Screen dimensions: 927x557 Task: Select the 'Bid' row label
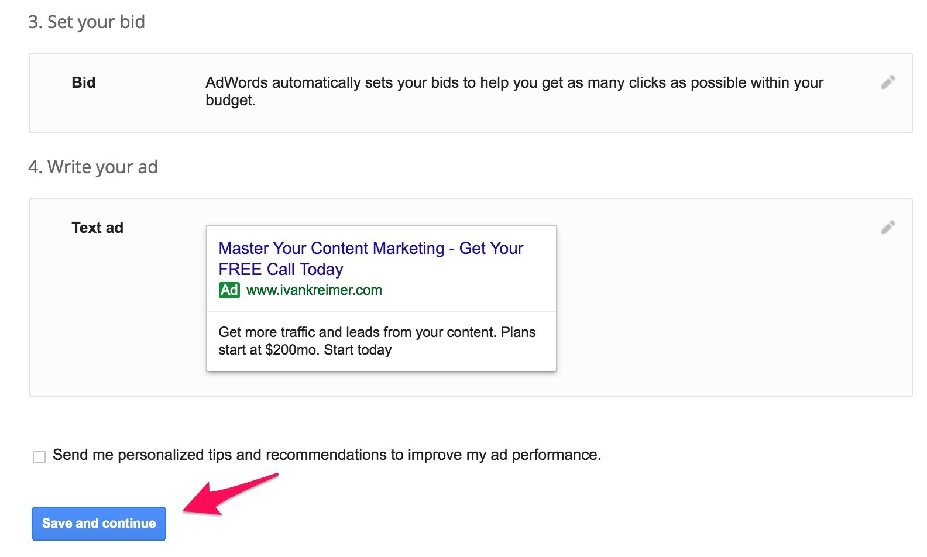(84, 82)
